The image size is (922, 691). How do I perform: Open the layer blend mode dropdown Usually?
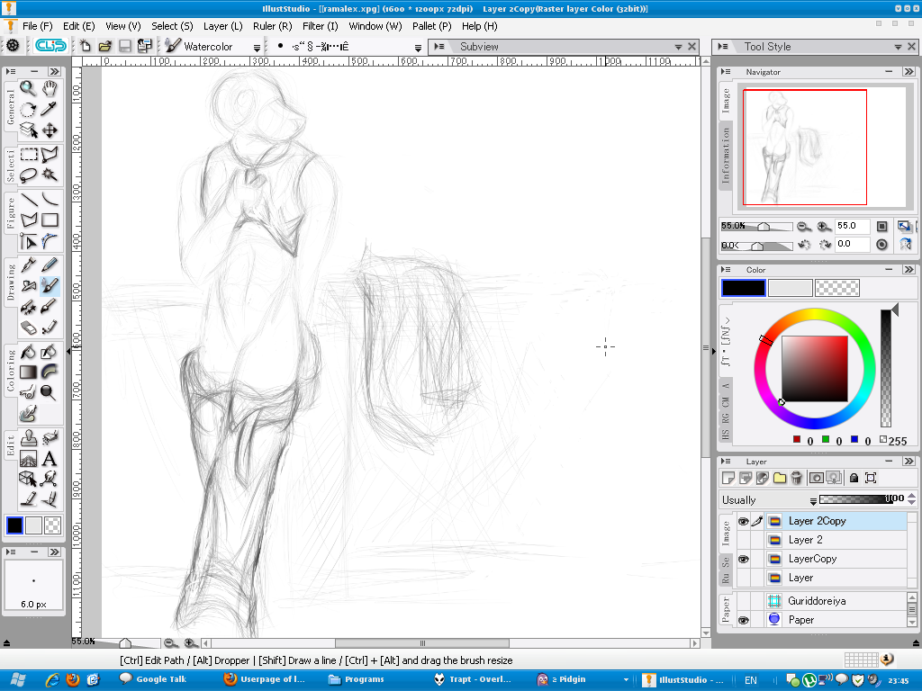click(813, 500)
